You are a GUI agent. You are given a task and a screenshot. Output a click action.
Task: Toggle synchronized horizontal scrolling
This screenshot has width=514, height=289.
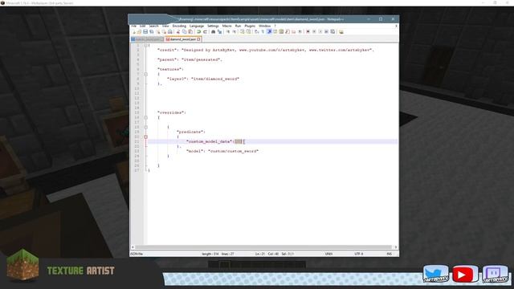click(248, 32)
